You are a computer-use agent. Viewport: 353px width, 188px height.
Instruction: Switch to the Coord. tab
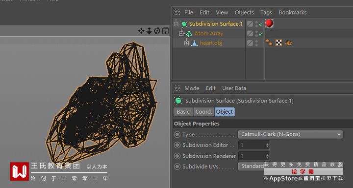point(204,112)
